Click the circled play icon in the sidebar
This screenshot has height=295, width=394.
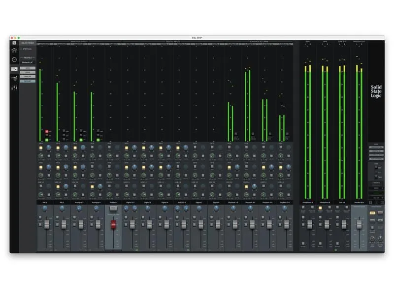14,59
